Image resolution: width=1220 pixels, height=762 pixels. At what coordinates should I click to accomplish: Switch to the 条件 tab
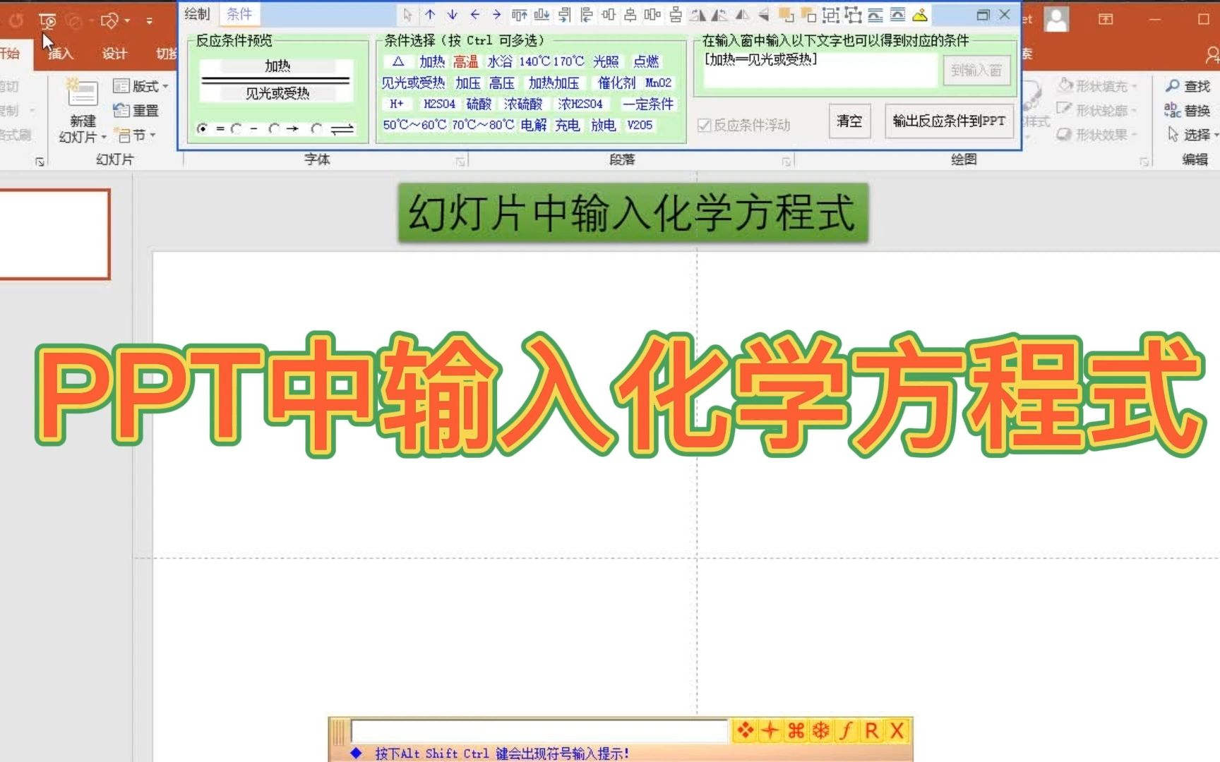pos(239,13)
